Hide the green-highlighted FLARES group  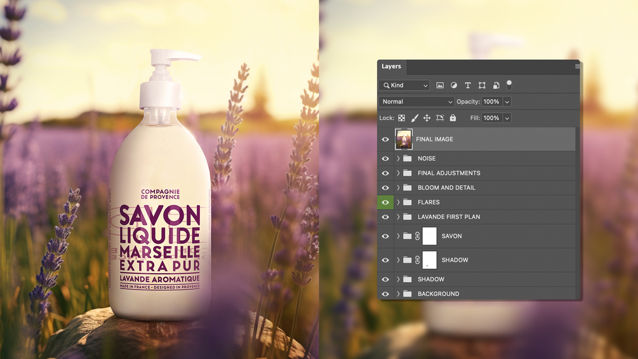[x=385, y=202]
